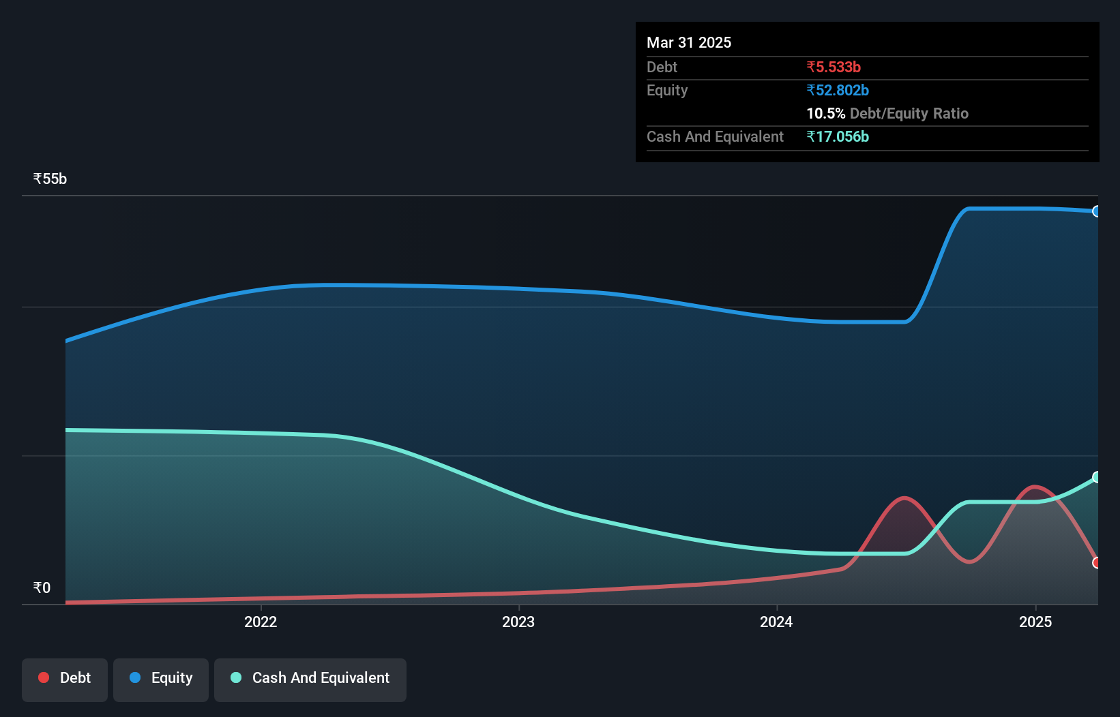Select the Equity endpoint marker at Mar 2025
This screenshot has width=1120, height=717.
tap(1097, 211)
